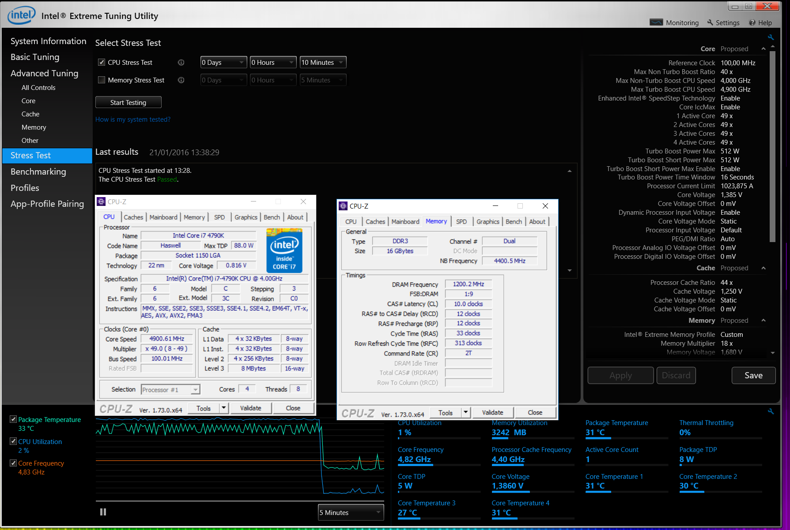The image size is (790, 530).
Task: Click the Active Core Count tile
Action: [627, 456]
